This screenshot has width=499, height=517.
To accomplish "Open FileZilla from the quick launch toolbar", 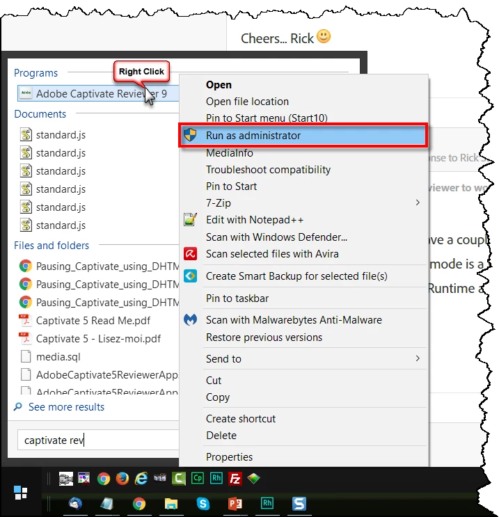I will click(235, 479).
